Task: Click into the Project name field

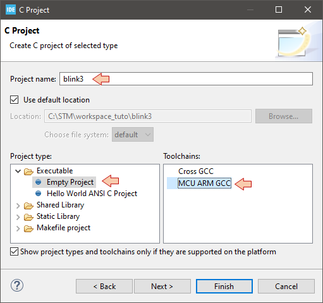Action: (186, 79)
